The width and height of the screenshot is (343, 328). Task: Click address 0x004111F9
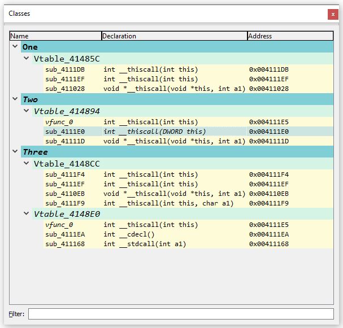click(269, 203)
